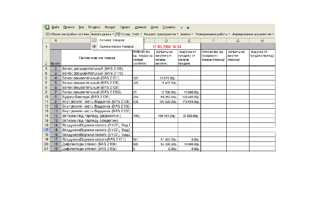This screenshot has width=309, height=217.
Task: Expand the Анализ dropdown
Action: pos(187,34)
